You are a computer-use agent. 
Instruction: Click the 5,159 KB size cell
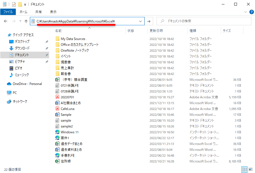pos(235,97)
